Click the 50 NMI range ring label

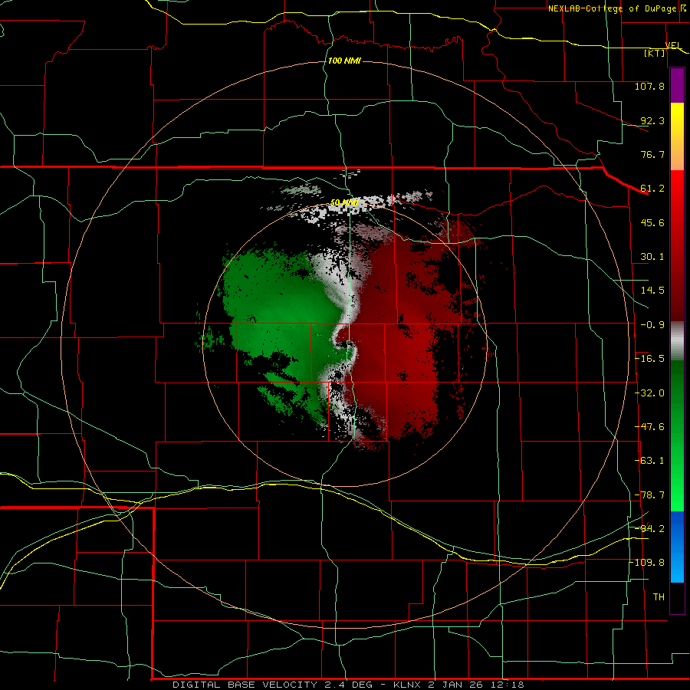tap(344, 203)
